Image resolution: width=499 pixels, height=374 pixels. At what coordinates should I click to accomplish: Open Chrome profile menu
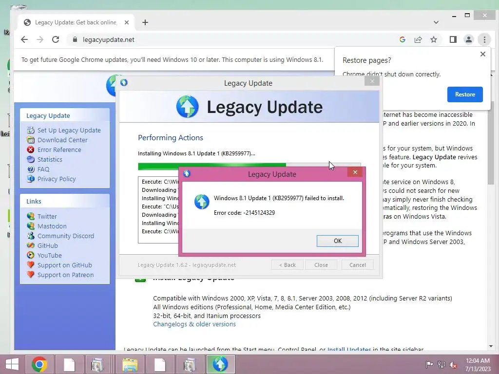[x=468, y=39]
